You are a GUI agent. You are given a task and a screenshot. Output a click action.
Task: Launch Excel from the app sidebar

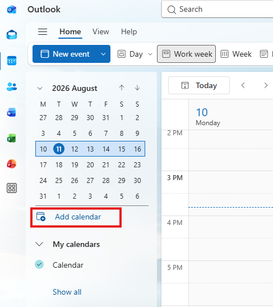coord(12,138)
